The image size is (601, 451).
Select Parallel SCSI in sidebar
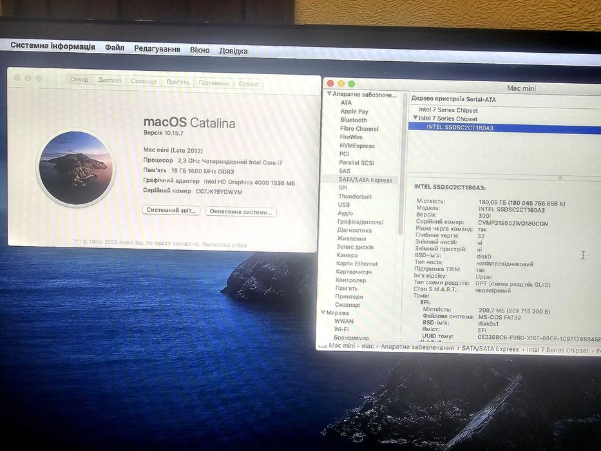tap(356, 162)
